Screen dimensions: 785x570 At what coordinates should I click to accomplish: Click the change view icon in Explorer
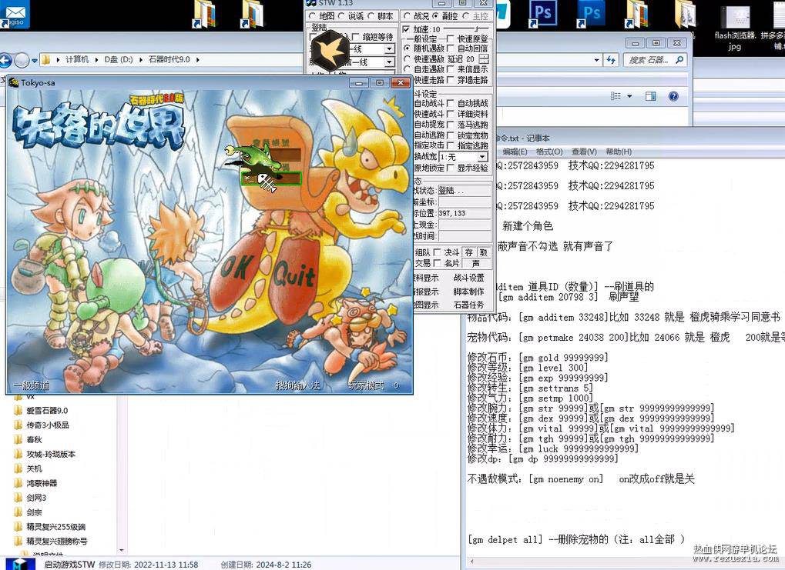click(616, 96)
